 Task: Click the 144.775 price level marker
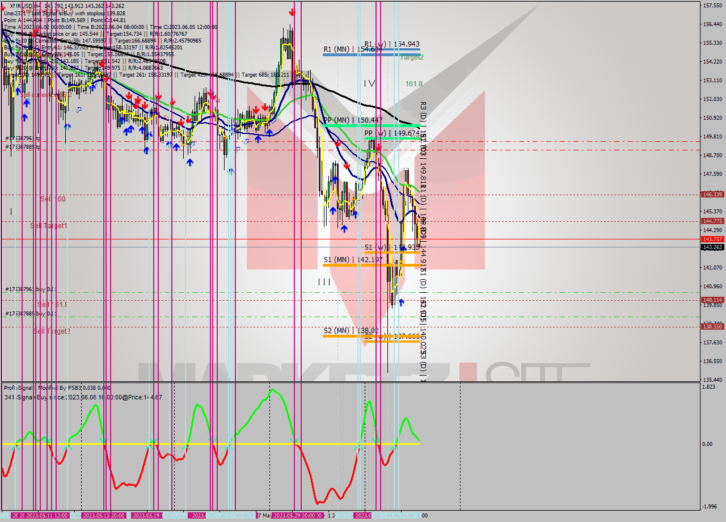(712, 221)
